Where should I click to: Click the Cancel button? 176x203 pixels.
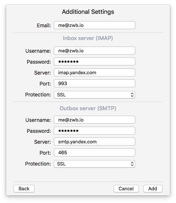point(126,188)
